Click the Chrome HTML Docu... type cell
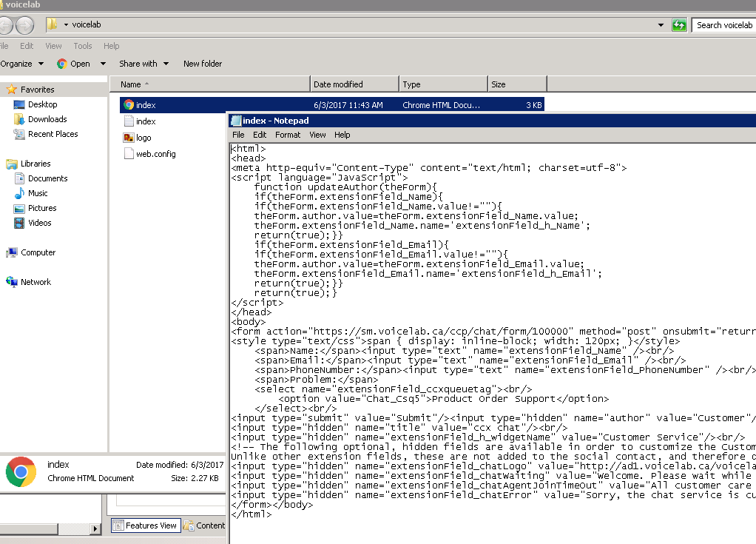This screenshot has width=756, height=544. click(x=441, y=105)
